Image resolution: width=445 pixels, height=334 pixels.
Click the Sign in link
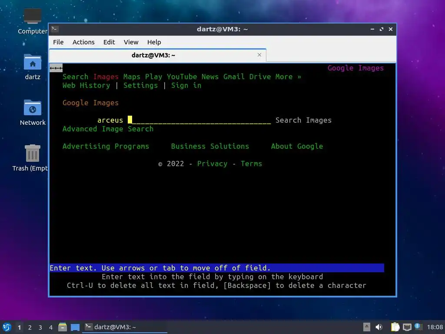click(x=186, y=86)
